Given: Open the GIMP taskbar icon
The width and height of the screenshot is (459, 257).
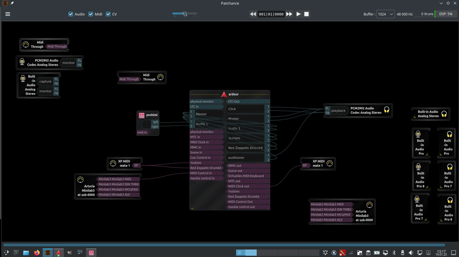Looking at the screenshot, I should click(69, 253).
